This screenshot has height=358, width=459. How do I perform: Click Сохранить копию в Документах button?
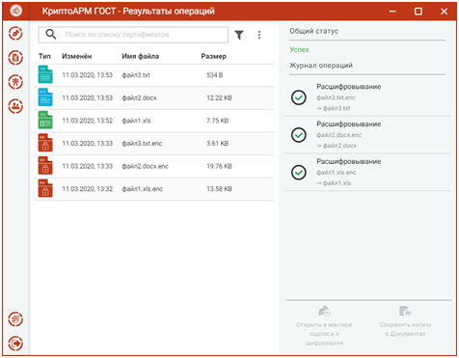pyautogui.click(x=405, y=321)
